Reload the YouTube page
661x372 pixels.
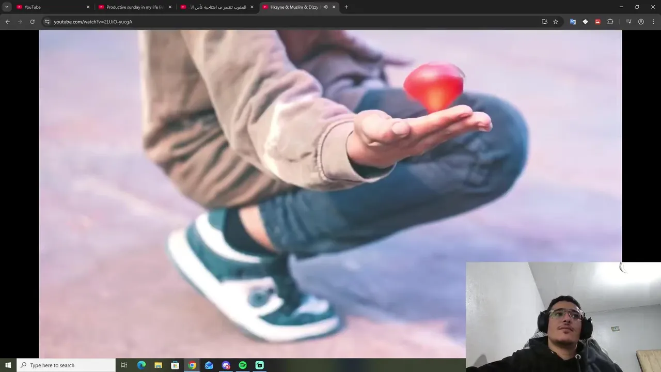click(32, 22)
